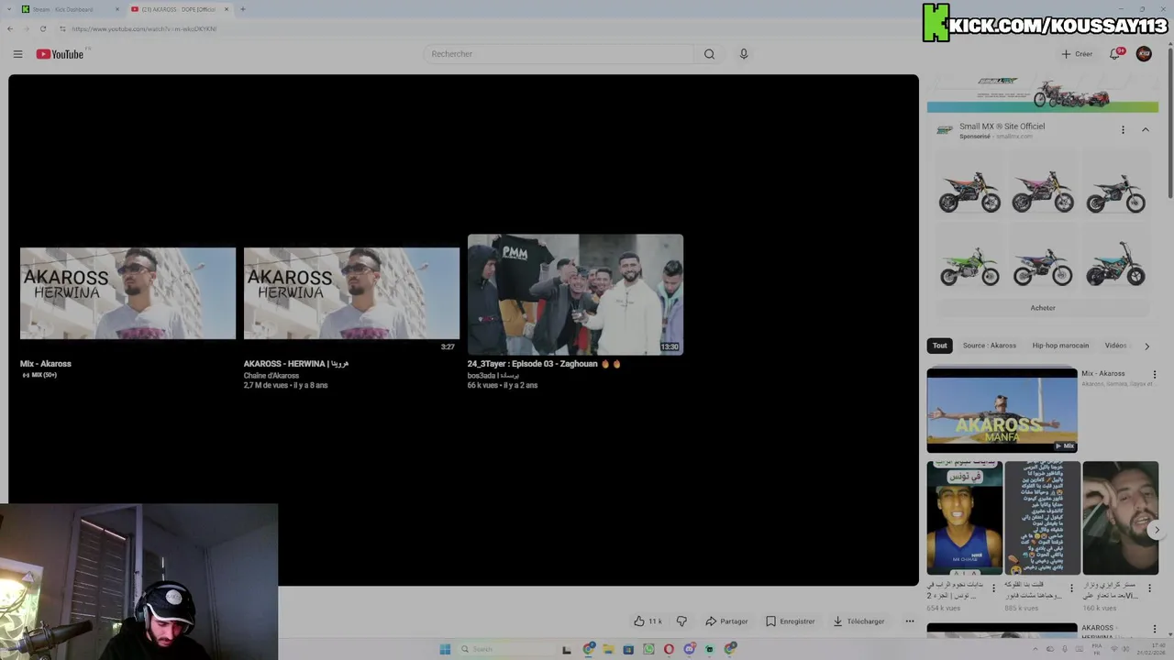
Task: Open Small MX Site Officiel ad link
Action: [x=1002, y=126]
